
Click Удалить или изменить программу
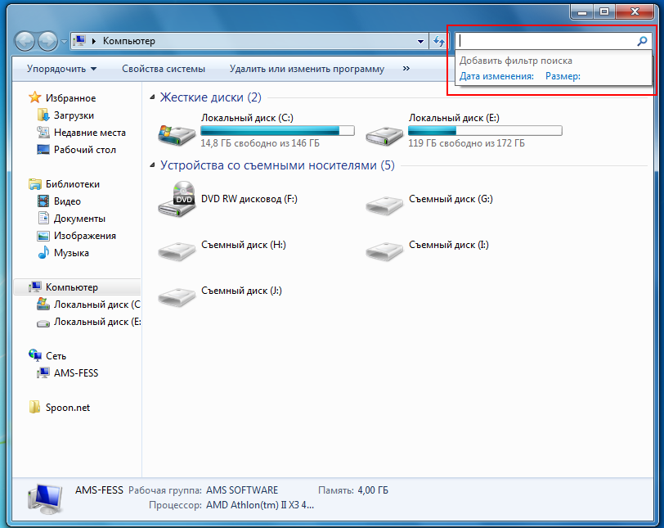point(307,69)
